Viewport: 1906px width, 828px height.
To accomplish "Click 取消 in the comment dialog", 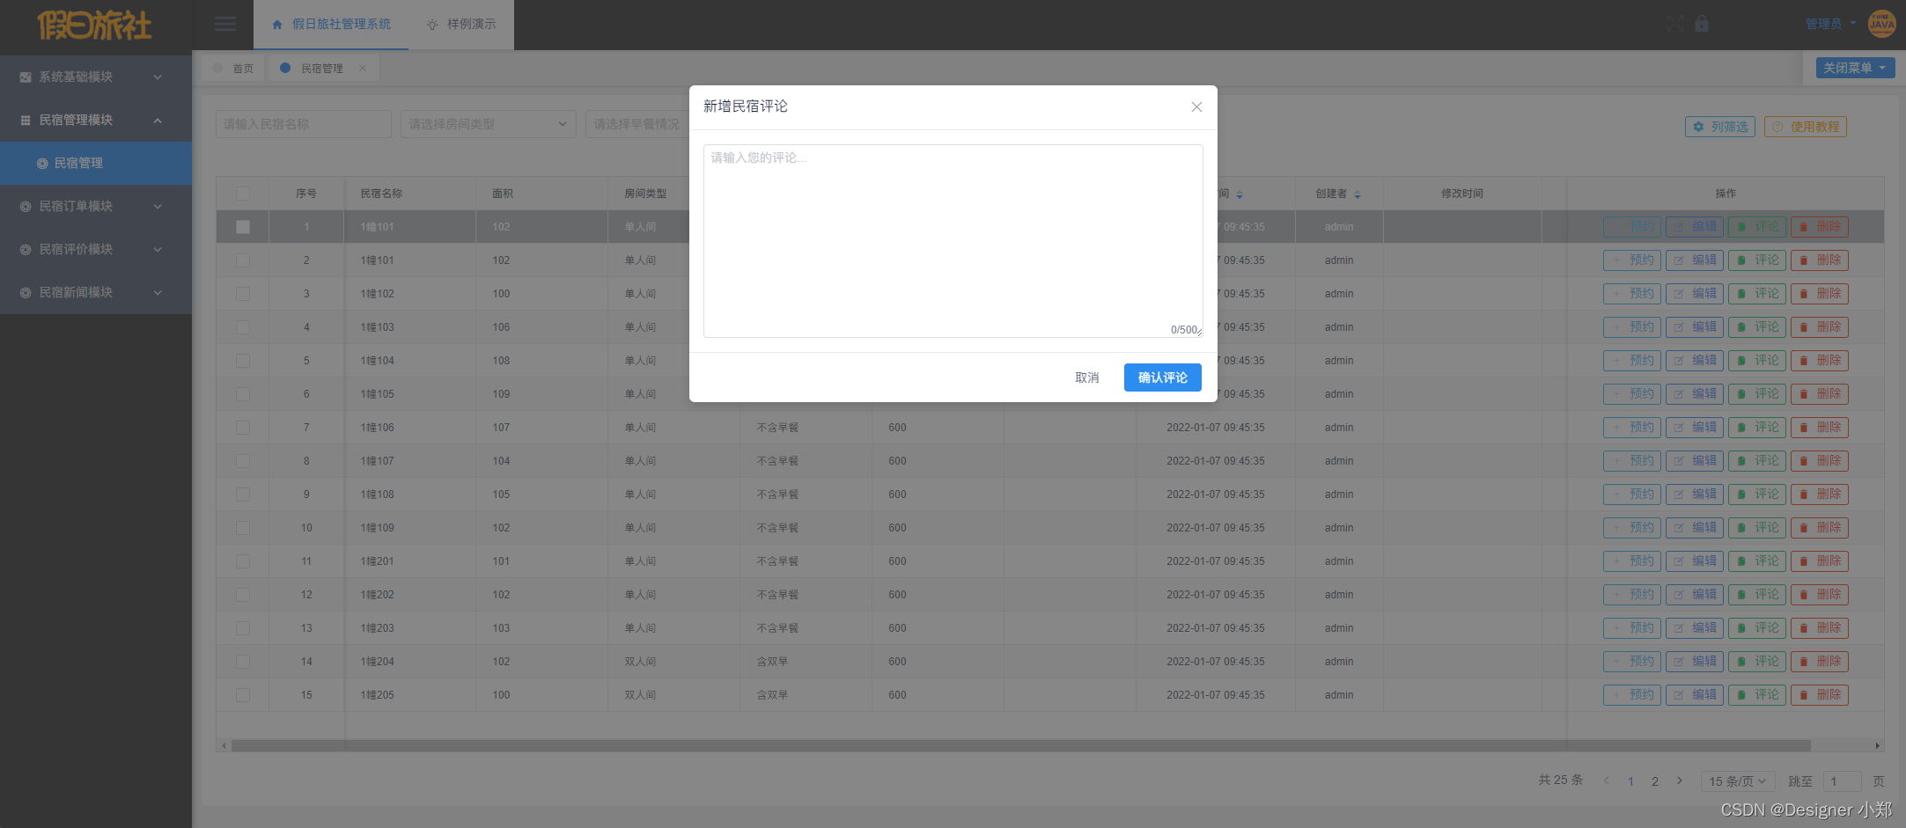I will (1087, 377).
